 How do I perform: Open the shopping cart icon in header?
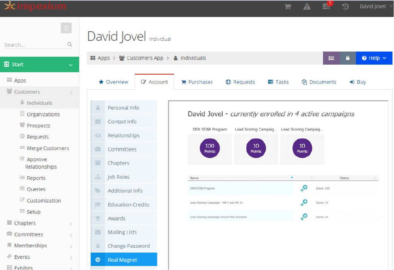288,7
